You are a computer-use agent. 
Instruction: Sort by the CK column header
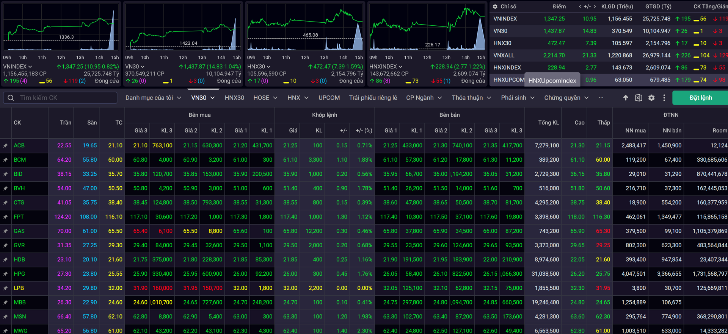coord(17,123)
